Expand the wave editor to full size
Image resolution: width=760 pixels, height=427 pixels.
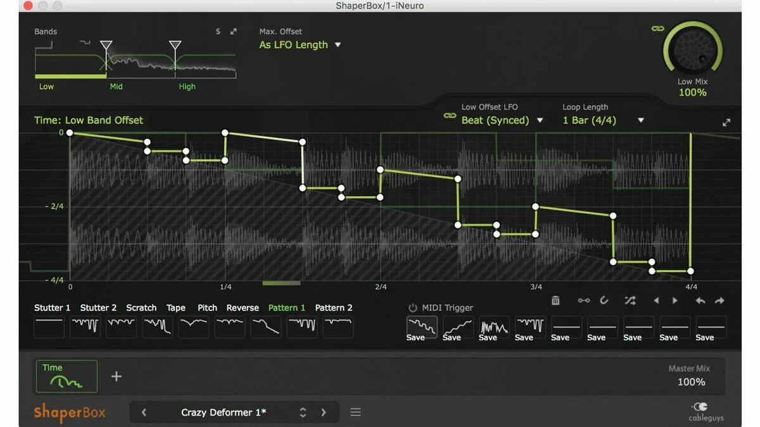coord(726,123)
